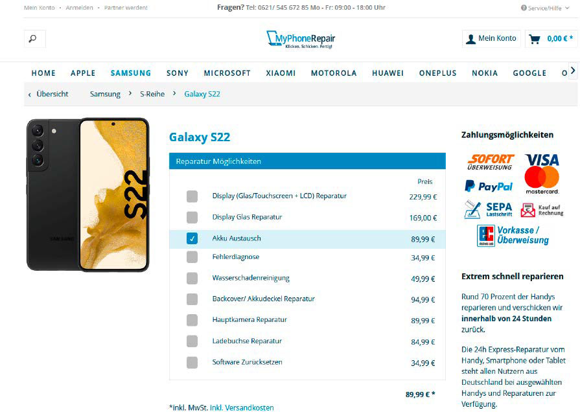Click the Mein Konto user silhouette icon
580x412 pixels.
470,39
